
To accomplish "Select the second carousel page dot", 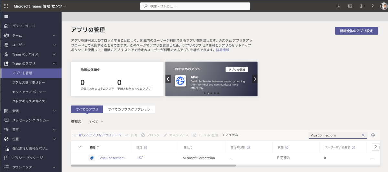I will tap(208, 93).
